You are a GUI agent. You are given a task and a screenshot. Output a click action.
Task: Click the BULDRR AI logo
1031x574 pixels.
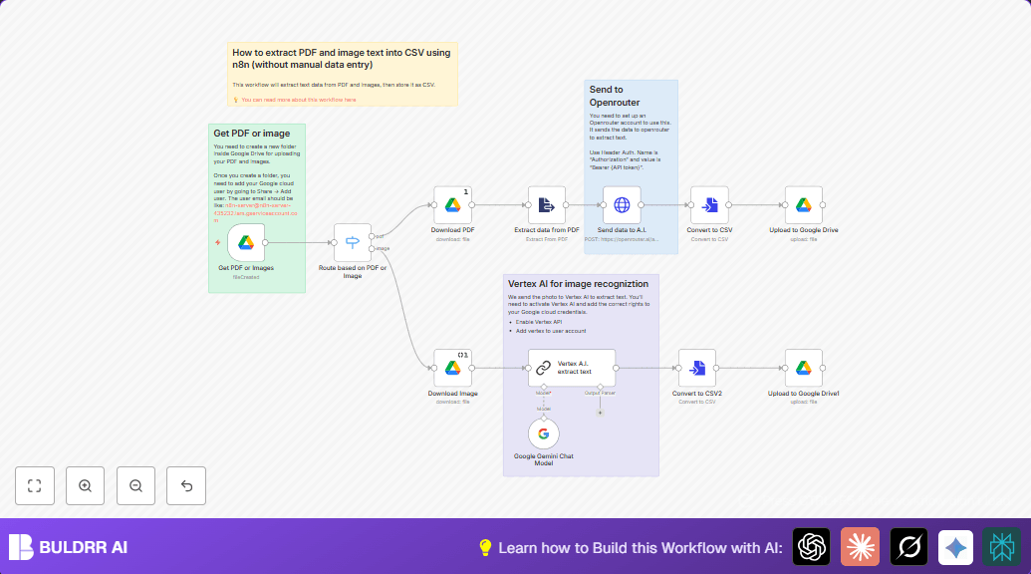coord(68,547)
